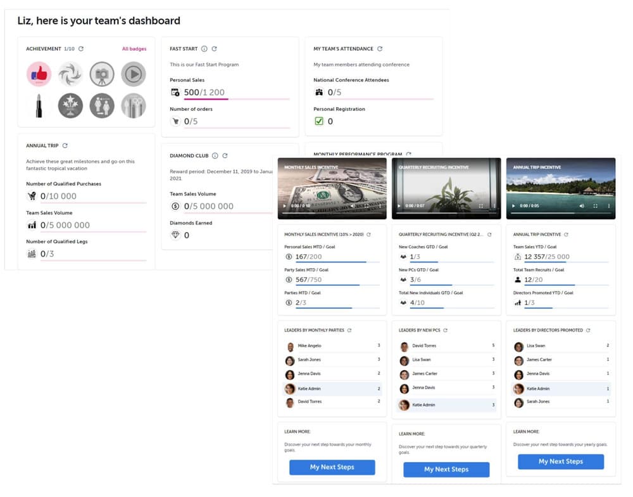Open All badges link
This screenshot has height=497, width=633.
[134, 49]
